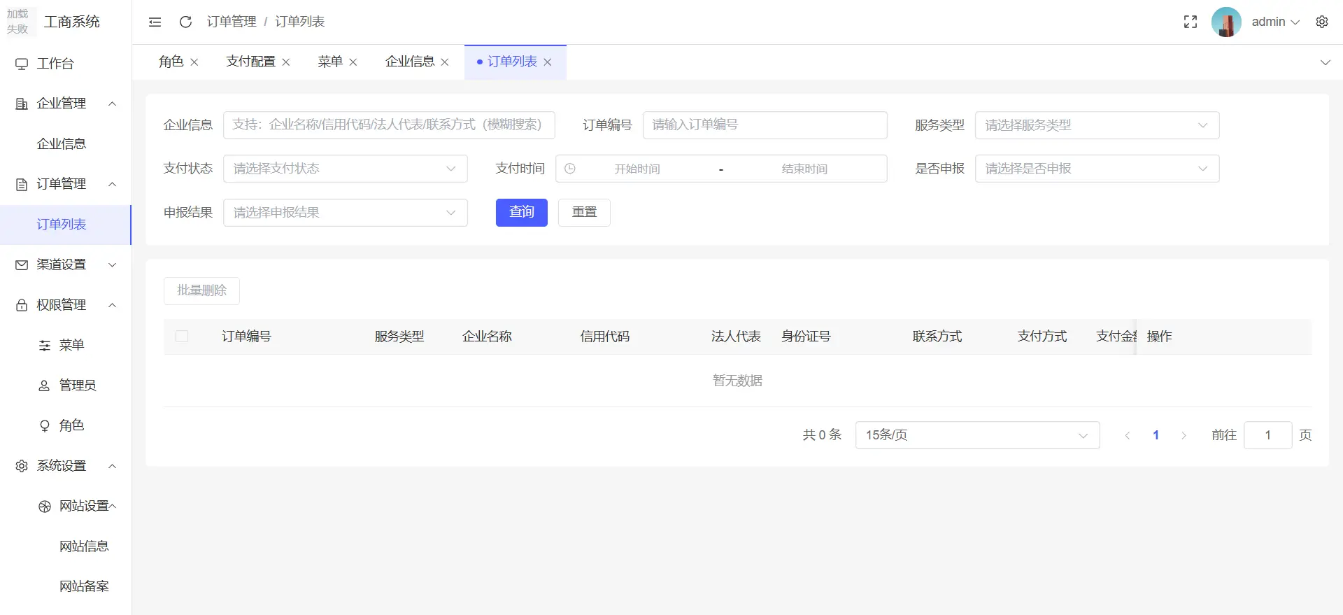
Task: Open 网站信息 in the sidebar
Action: [66, 546]
